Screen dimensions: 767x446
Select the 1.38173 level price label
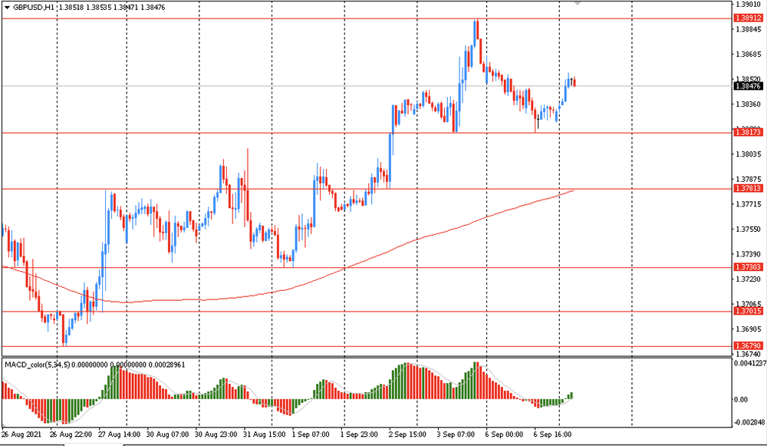[749, 132]
